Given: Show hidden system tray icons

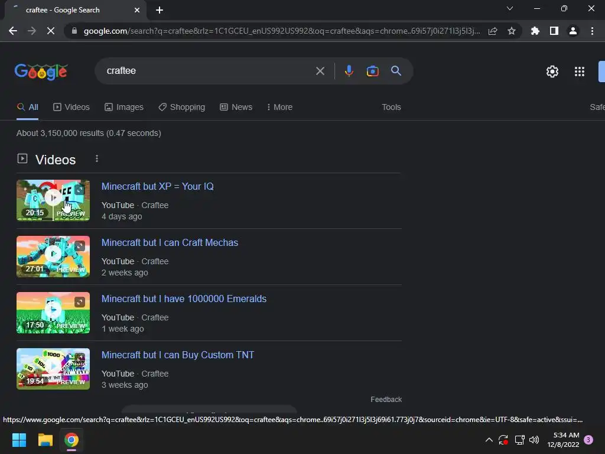Looking at the screenshot, I should pyautogui.click(x=489, y=440).
